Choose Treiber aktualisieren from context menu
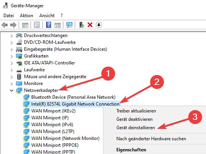Screen dimensions: 206x154 (x=136, y=111)
